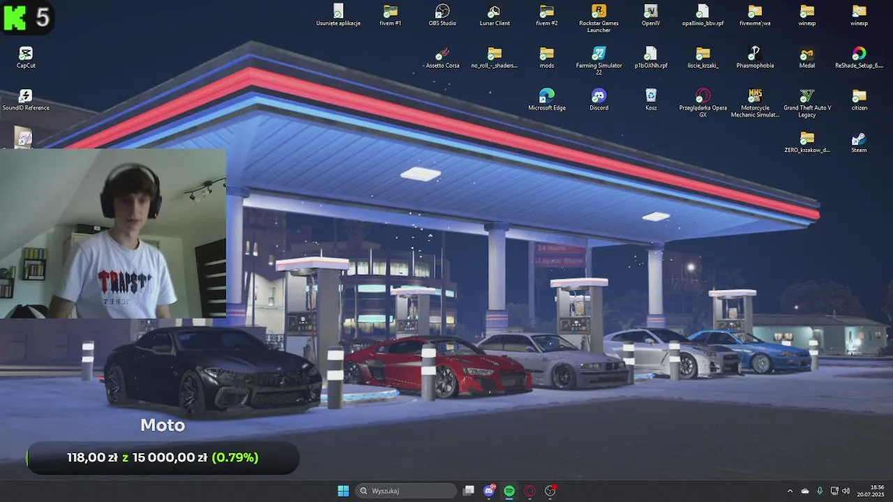
Task: Open the Windows Start menu
Action: pyautogui.click(x=343, y=491)
